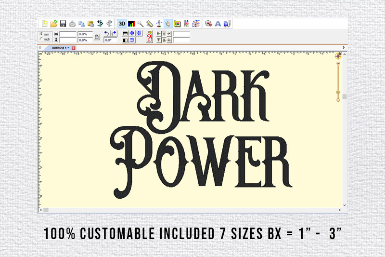This screenshot has height=257, width=385.
Task: Click the compass navigation icon
Action: click(338, 56)
